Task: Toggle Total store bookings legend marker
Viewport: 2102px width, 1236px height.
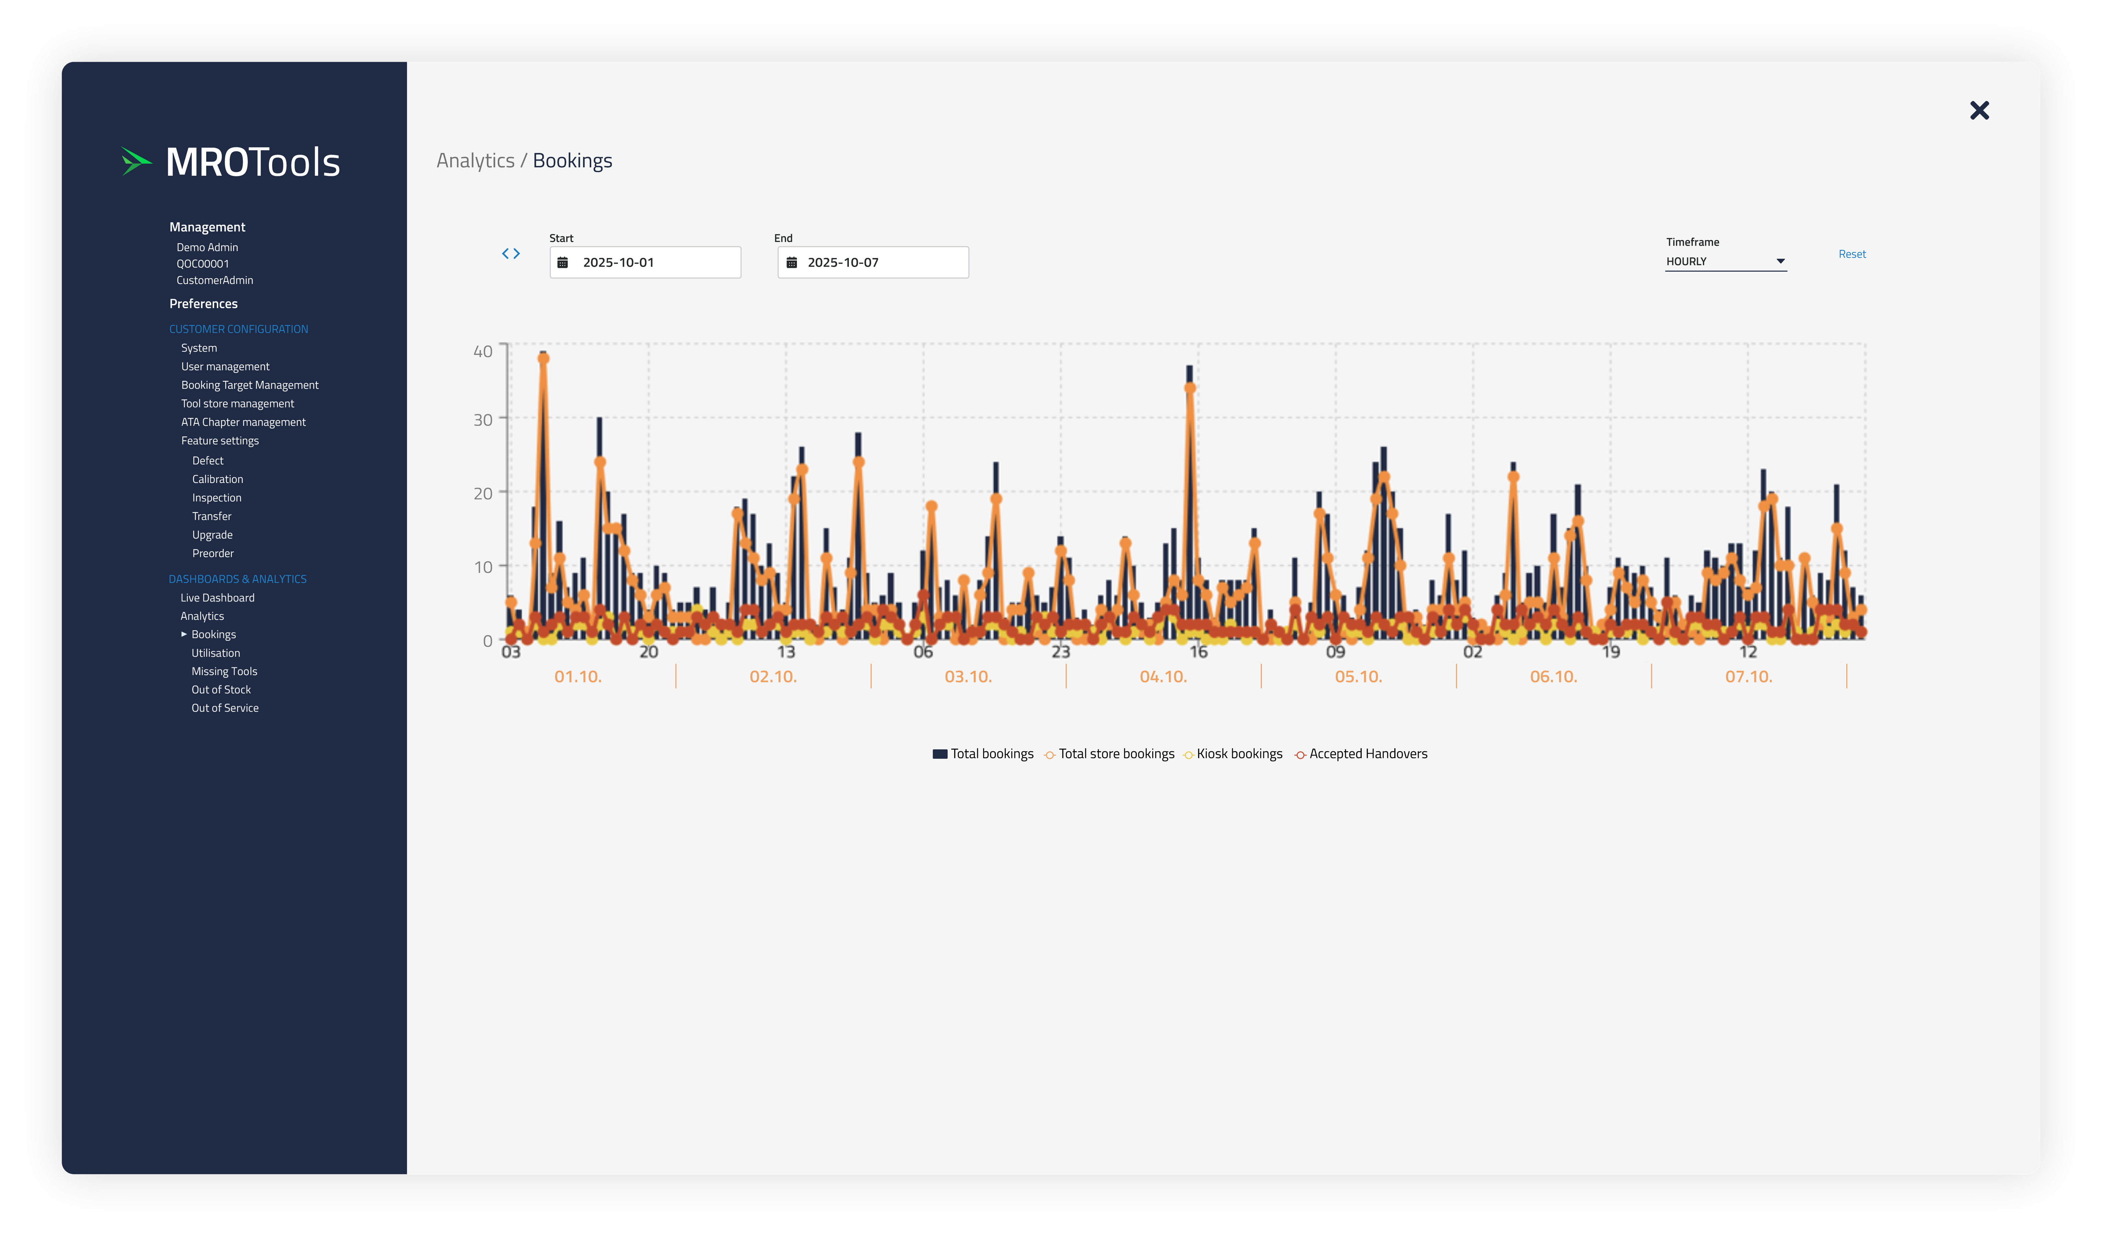Action: coord(1049,755)
